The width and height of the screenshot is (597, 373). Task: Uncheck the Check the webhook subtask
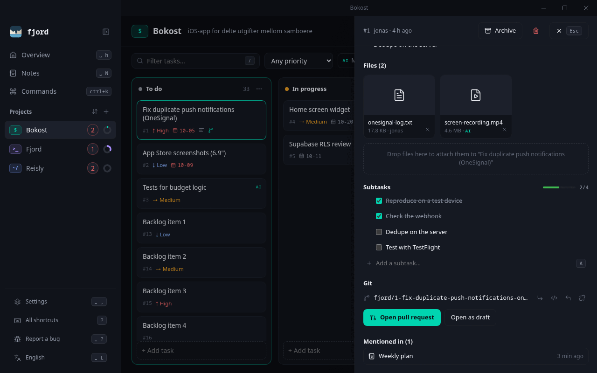(x=379, y=216)
